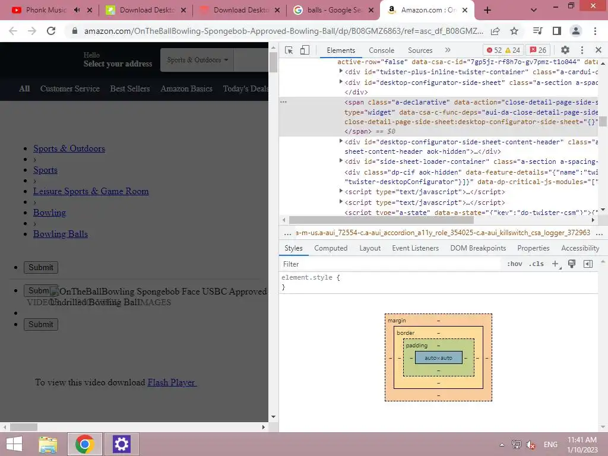Screen dimensions: 608x456
Task: Open the DOM Breakpoints tab
Action: [x=478, y=248]
